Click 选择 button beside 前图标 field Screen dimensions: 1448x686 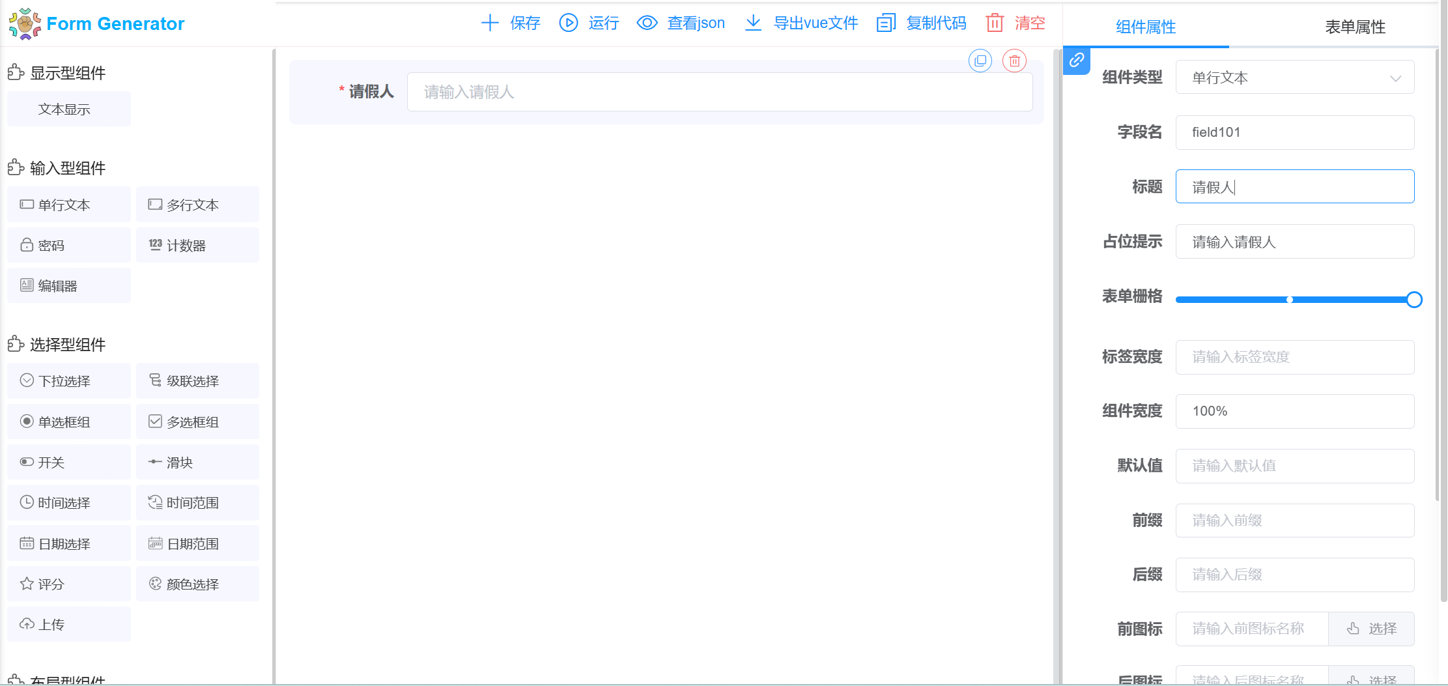coord(1371,629)
